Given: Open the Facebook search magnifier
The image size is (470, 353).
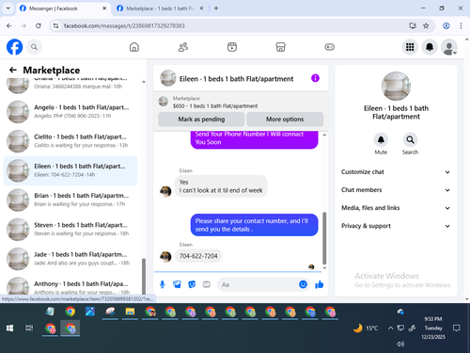Looking at the screenshot, I should click(34, 47).
